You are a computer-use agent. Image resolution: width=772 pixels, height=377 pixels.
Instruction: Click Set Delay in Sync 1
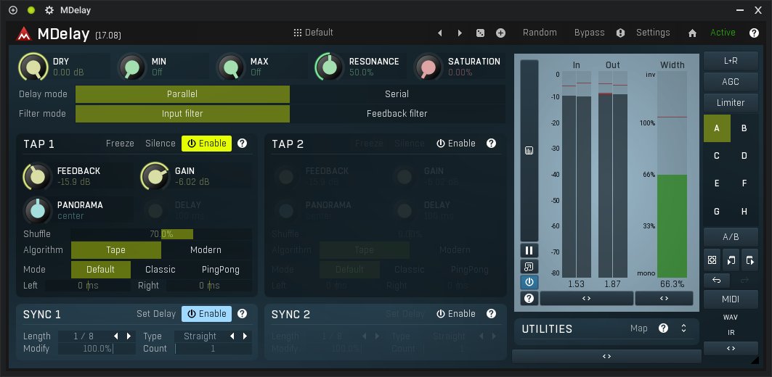pos(156,314)
